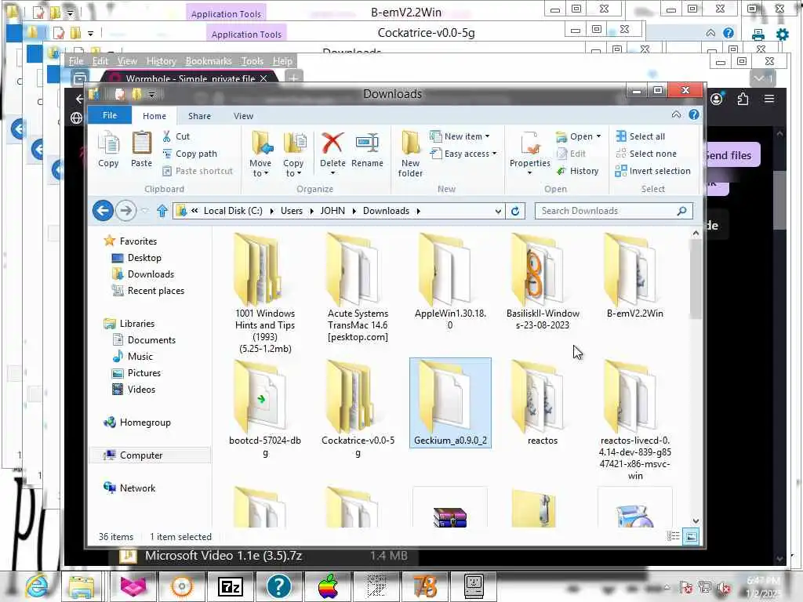Click Select none in ribbon
803x602 pixels.
[x=646, y=154]
